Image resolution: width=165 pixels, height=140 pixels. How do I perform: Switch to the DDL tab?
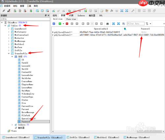(x=101, y=15)
